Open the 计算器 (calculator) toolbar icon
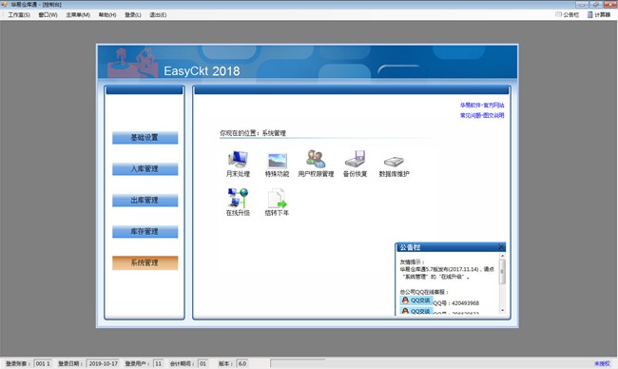Viewport: 618px width, 369px height. 599,14
